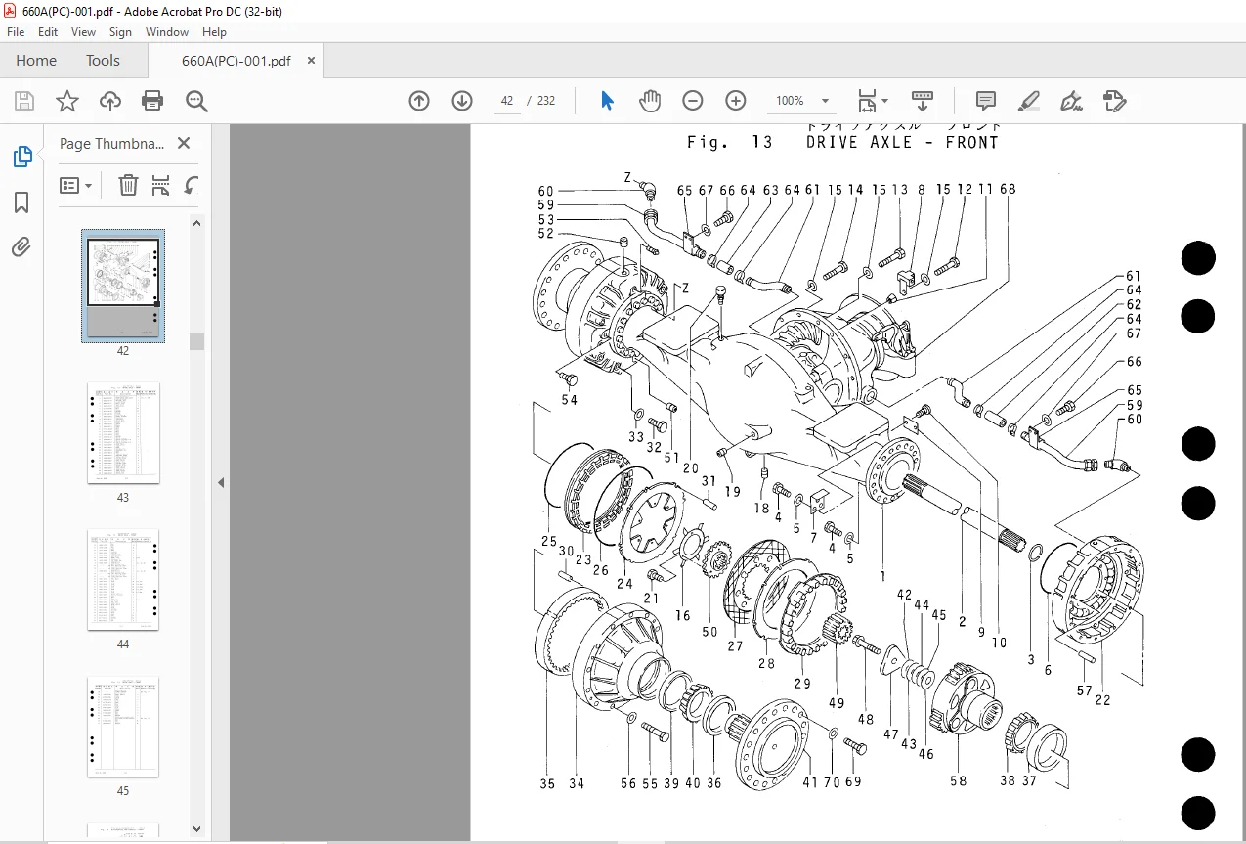This screenshot has height=844, width=1246.
Task: Open the View menu
Action: pyautogui.click(x=83, y=32)
